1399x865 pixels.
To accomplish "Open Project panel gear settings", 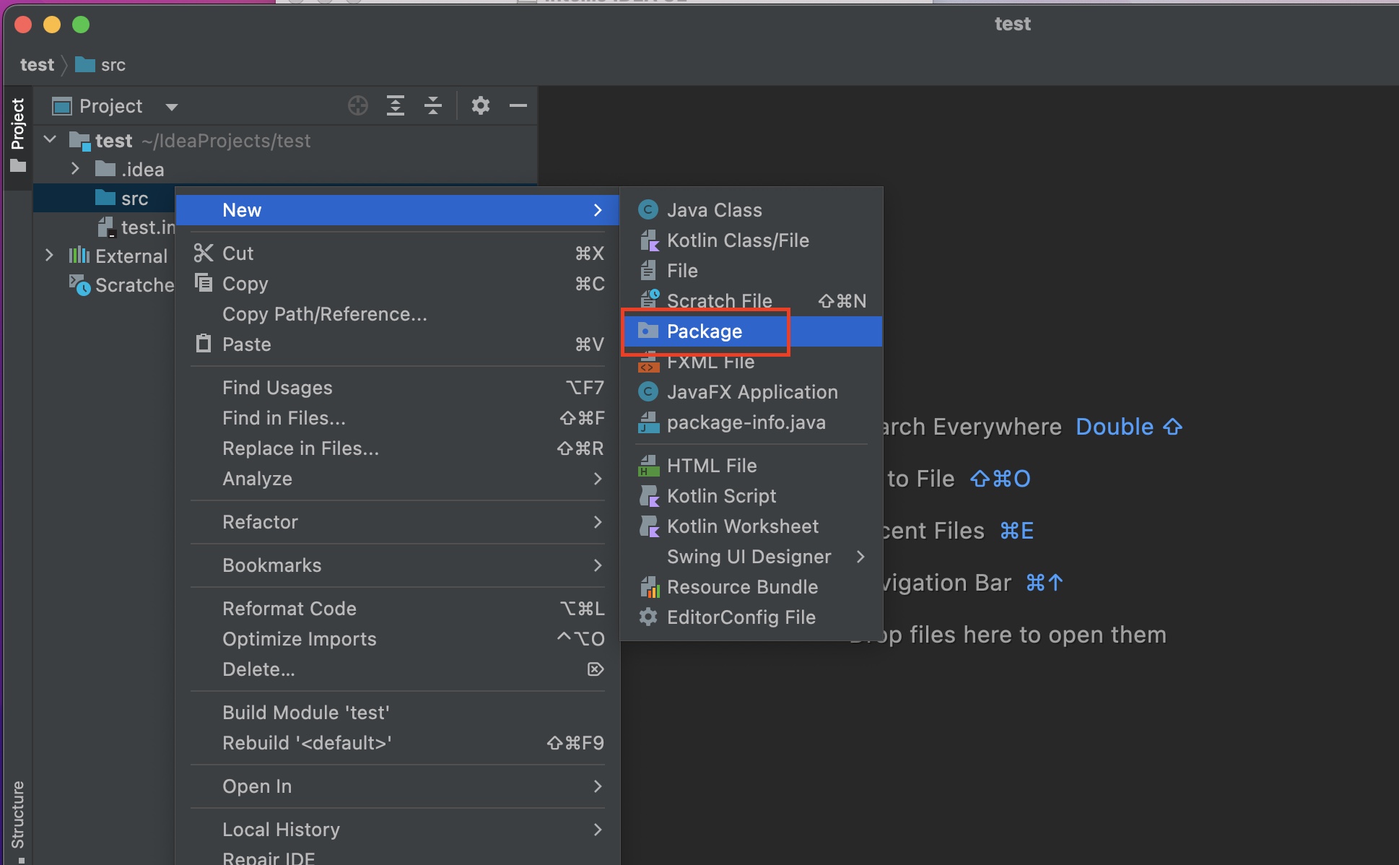I will click(481, 106).
